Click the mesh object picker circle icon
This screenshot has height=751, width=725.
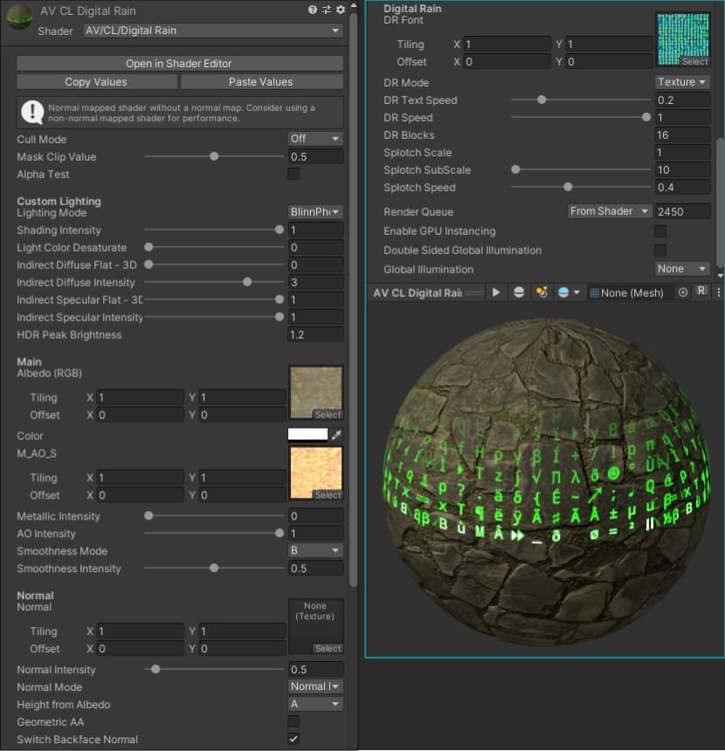click(683, 293)
